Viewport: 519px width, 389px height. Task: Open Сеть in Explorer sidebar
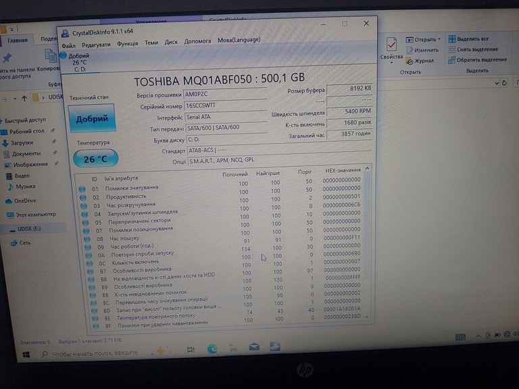[x=20, y=243]
